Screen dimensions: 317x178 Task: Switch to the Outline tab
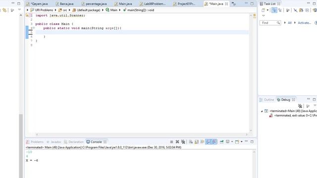point(267,100)
